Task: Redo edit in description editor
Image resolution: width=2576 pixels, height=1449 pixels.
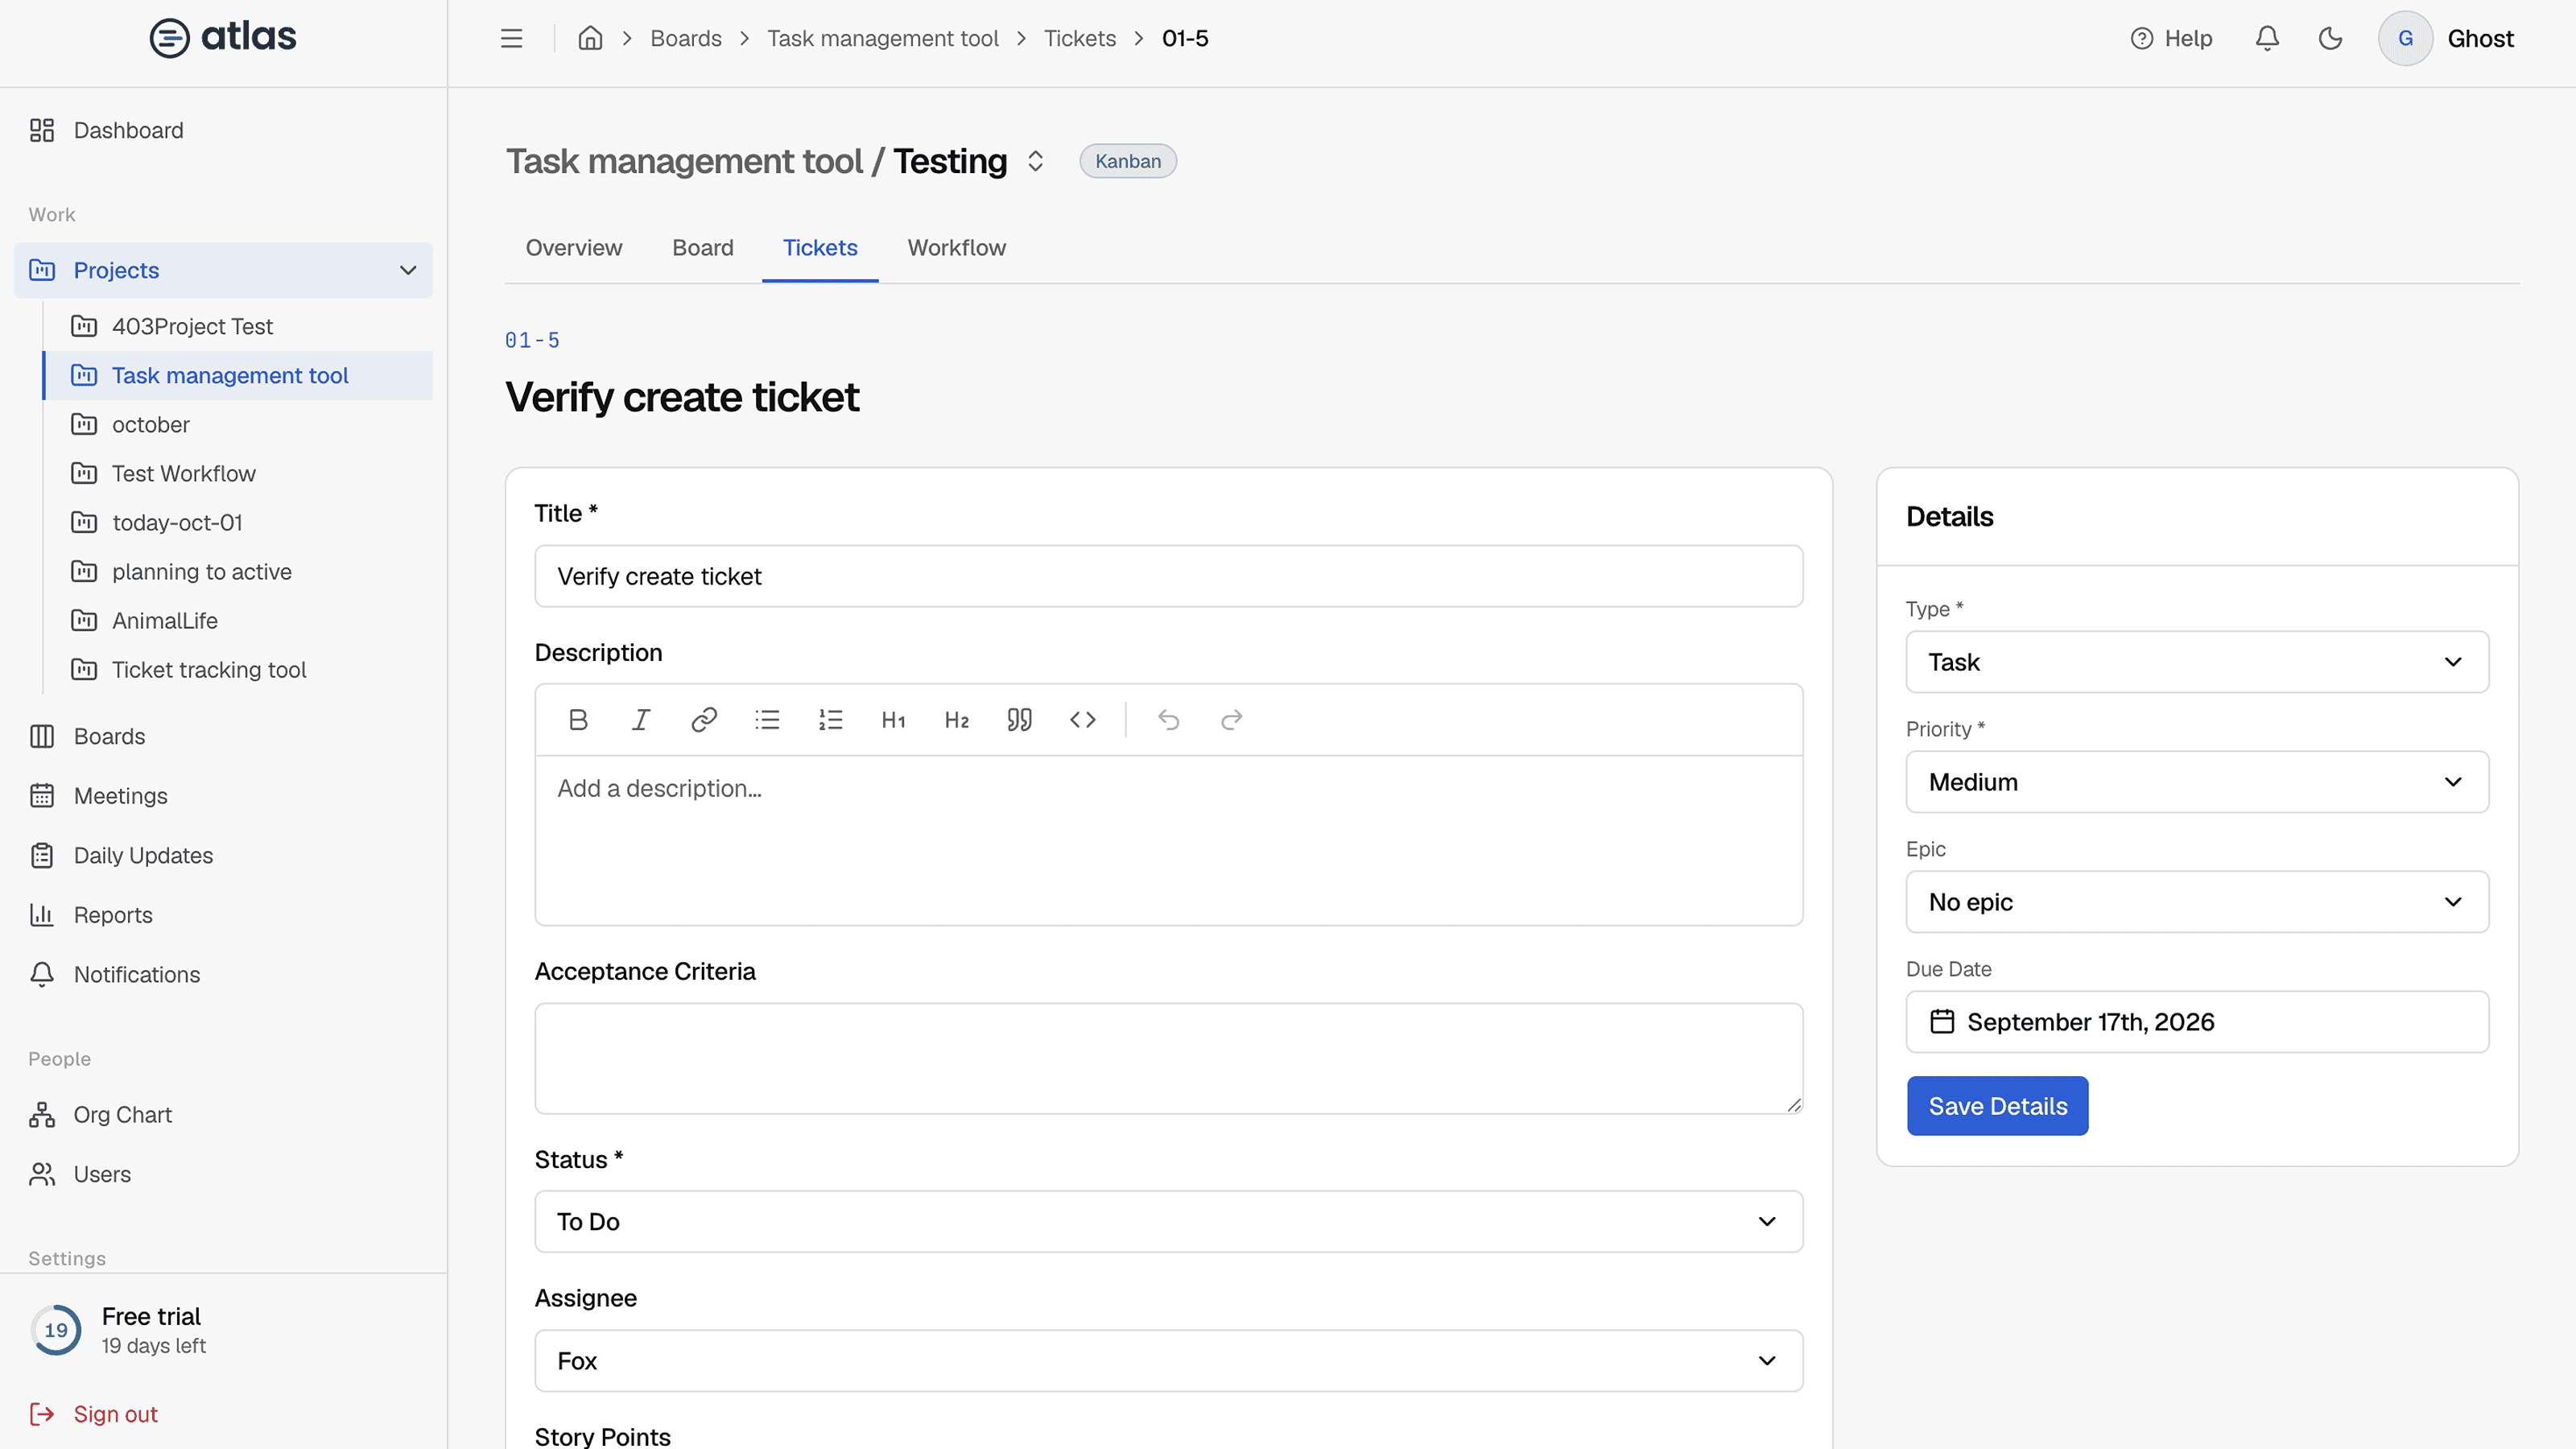Action: point(1231,720)
